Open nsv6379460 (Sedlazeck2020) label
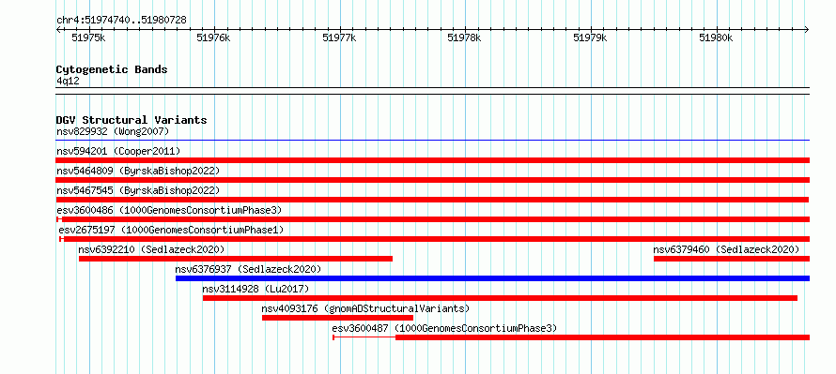 (x=726, y=249)
